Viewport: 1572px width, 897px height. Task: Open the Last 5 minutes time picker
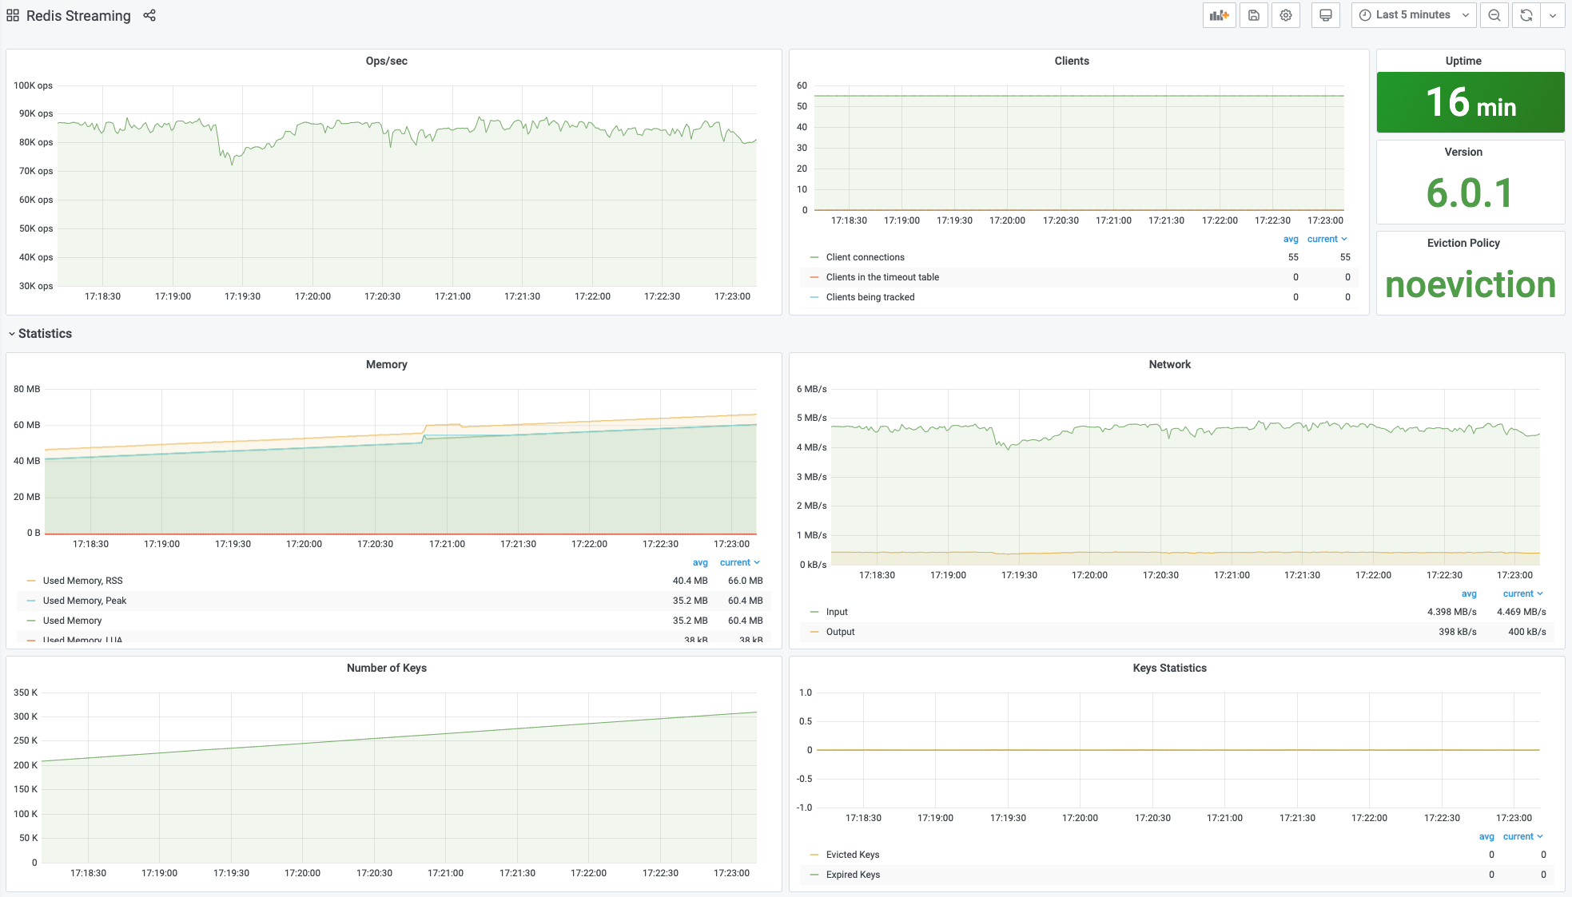(x=1413, y=15)
